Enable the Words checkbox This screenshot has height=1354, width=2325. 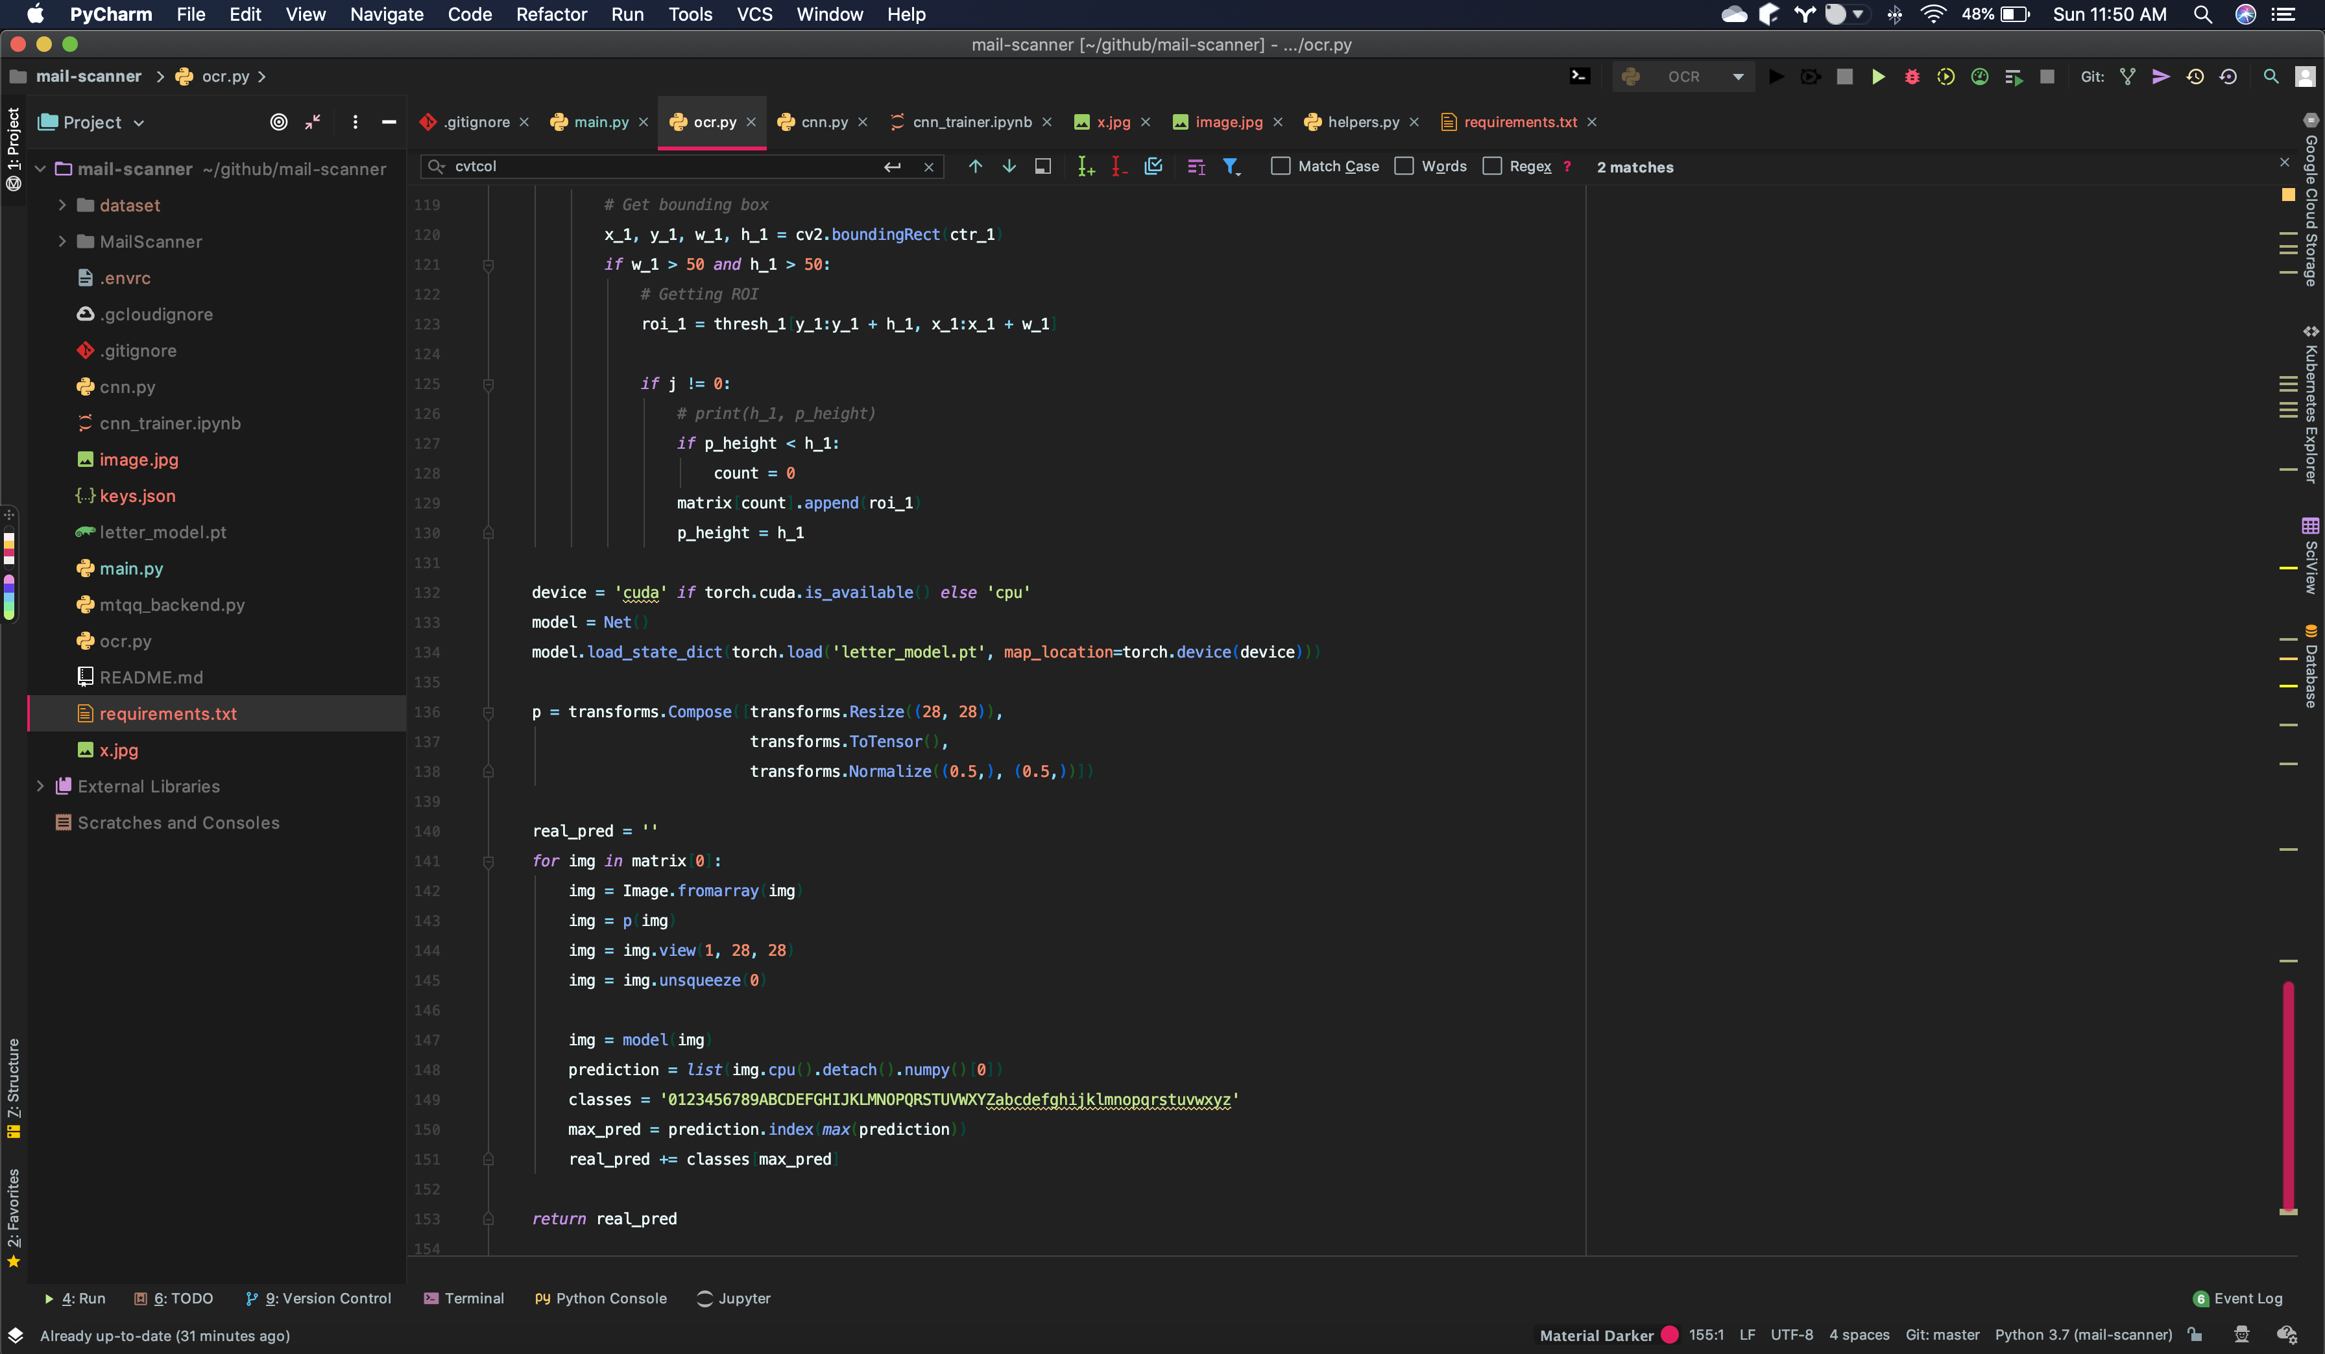click(1403, 166)
